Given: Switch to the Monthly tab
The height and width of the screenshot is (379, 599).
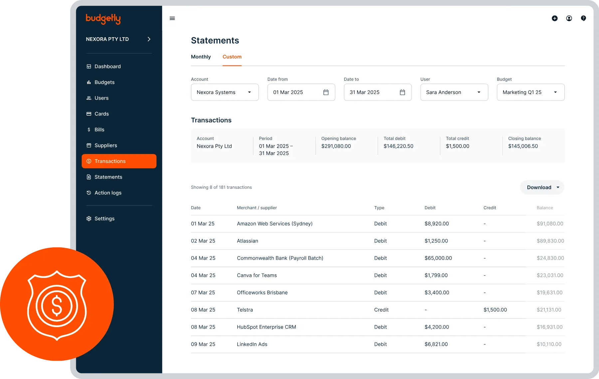Looking at the screenshot, I should pos(201,57).
